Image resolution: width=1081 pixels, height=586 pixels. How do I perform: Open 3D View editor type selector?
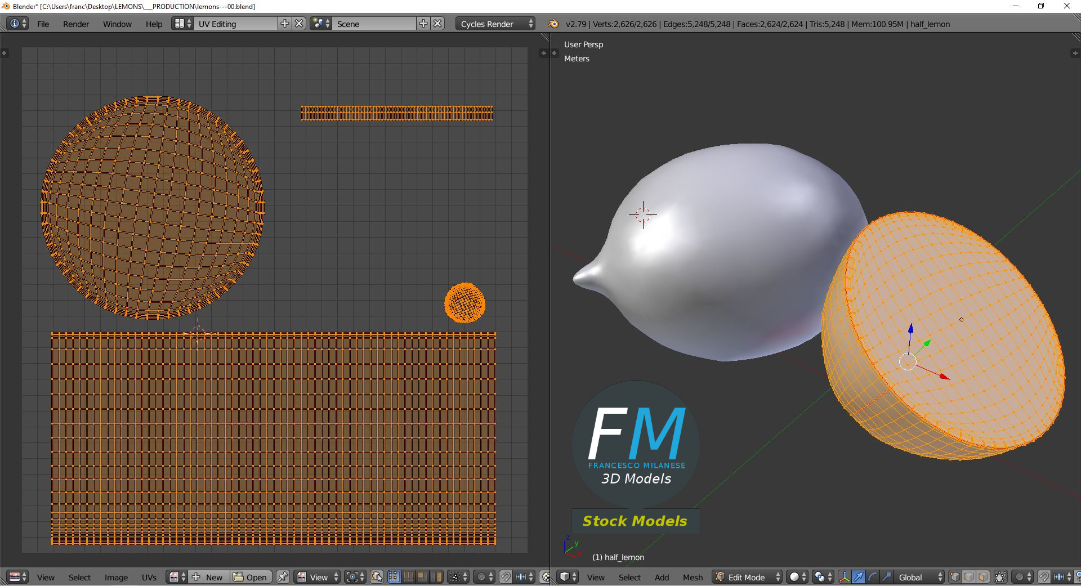click(568, 577)
